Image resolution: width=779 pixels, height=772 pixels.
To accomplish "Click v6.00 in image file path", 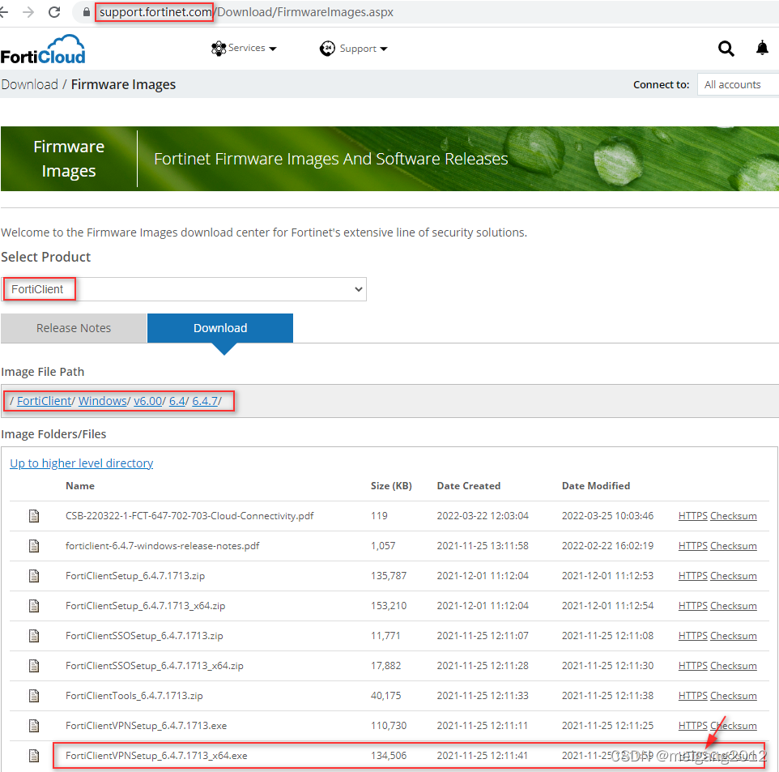I will click(x=148, y=401).
